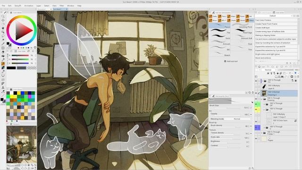Screen dimensions: 302x170
Task: Select the Layer 1 Copy 2 layer
Action: tap(278, 116)
